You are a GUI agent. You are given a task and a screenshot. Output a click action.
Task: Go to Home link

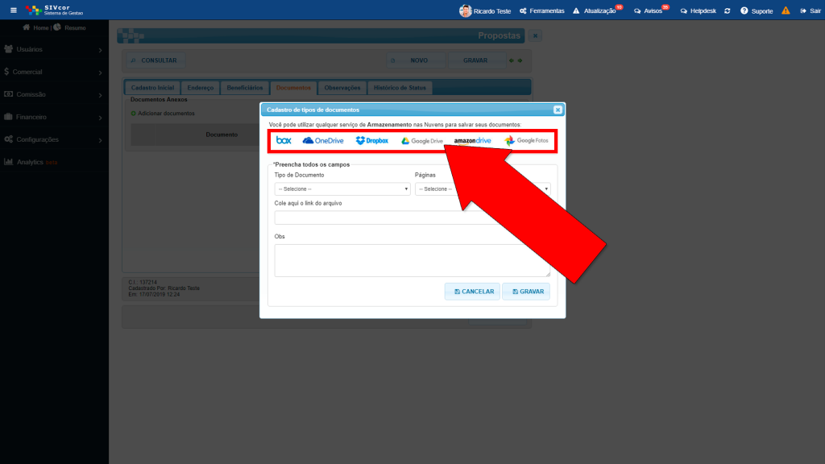pos(40,28)
